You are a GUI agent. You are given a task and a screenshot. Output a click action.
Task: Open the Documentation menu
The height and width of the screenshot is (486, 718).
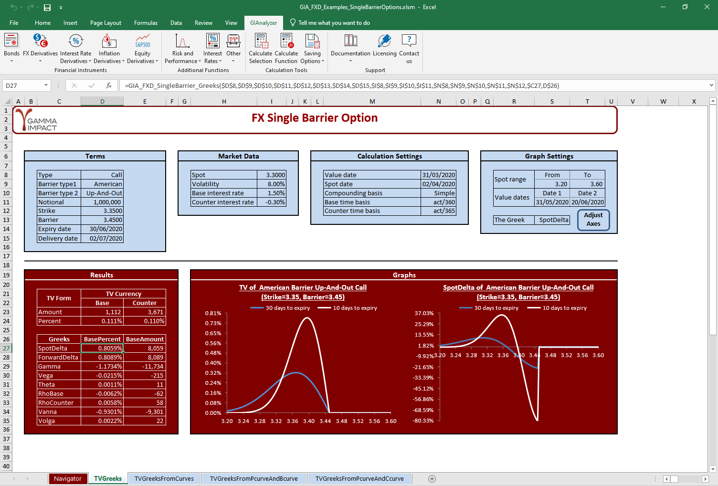click(x=350, y=48)
